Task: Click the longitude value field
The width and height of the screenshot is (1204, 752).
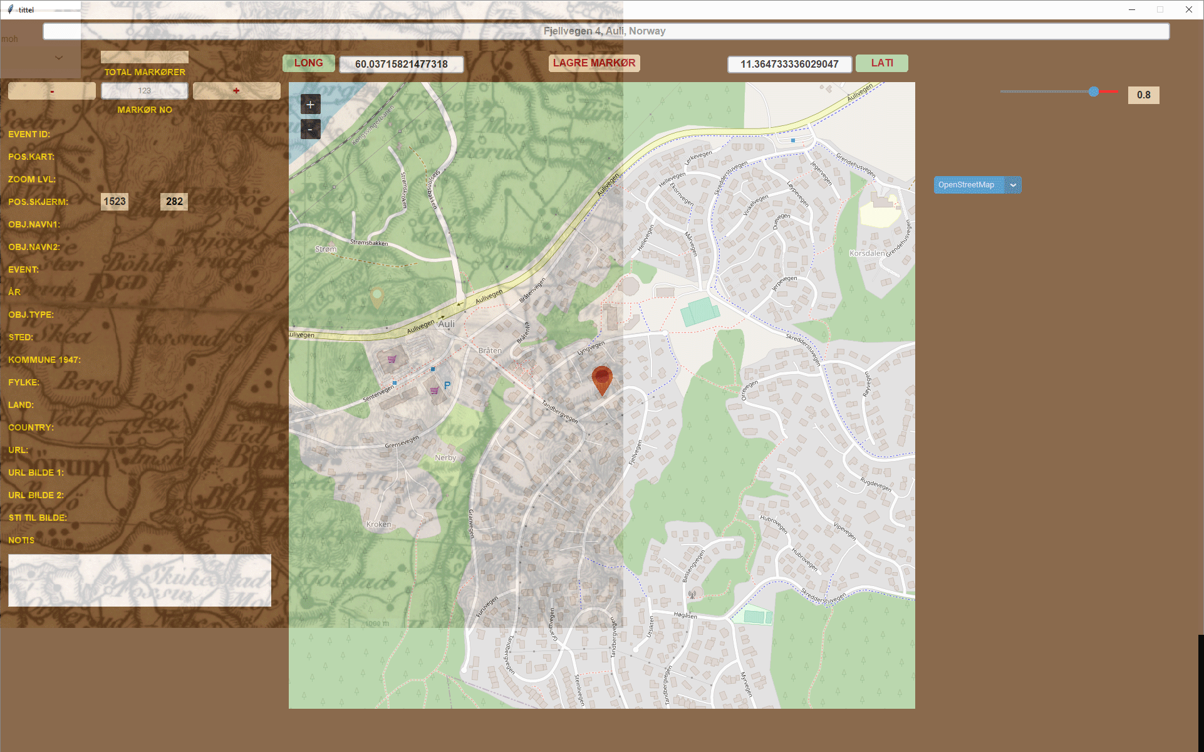Action: [x=401, y=64]
